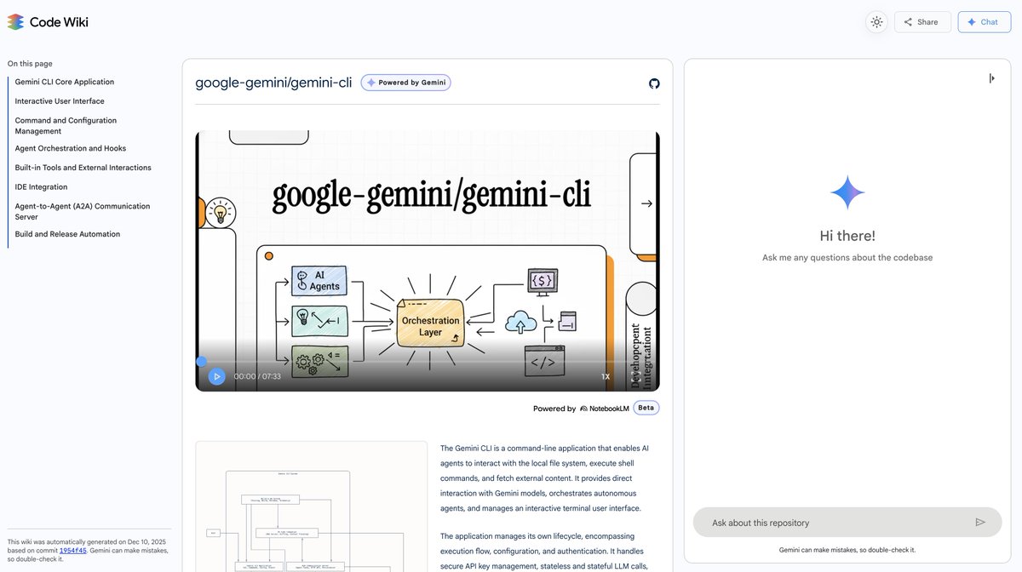Click 'Ask me any questions about the codebase'
This screenshot has height=572, width=1022.
coord(847,258)
